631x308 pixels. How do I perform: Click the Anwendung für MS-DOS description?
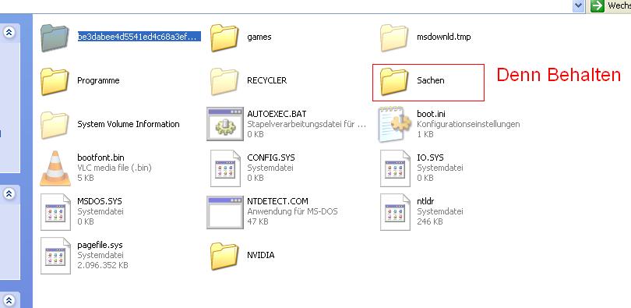point(292,211)
